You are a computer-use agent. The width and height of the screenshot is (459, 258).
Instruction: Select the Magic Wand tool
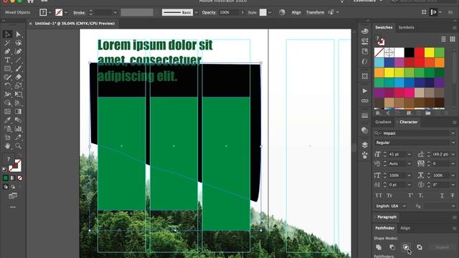tap(7, 43)
